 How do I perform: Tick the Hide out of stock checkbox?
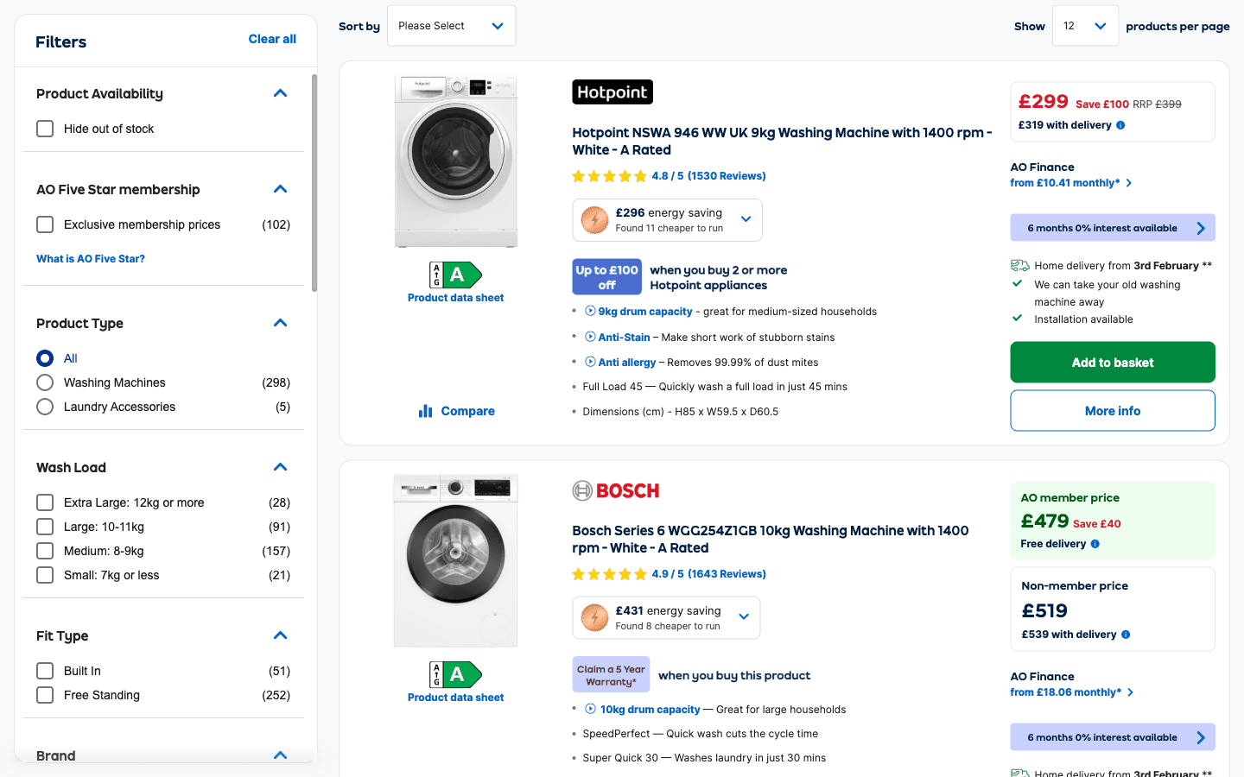tap(45, 129)
